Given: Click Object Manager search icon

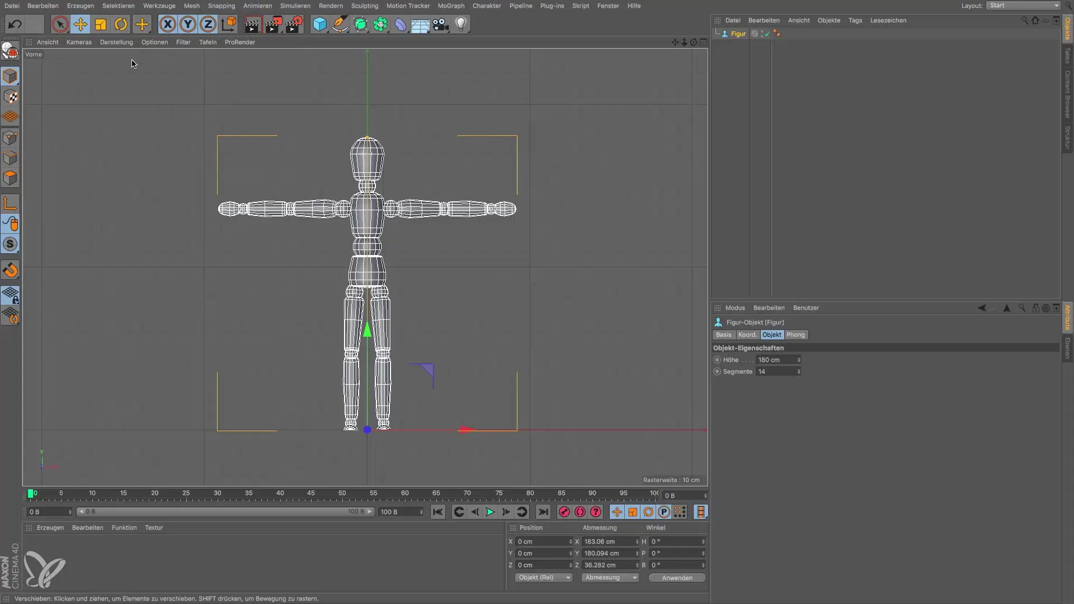Looking at the screenshot, I should [1025, 20].
